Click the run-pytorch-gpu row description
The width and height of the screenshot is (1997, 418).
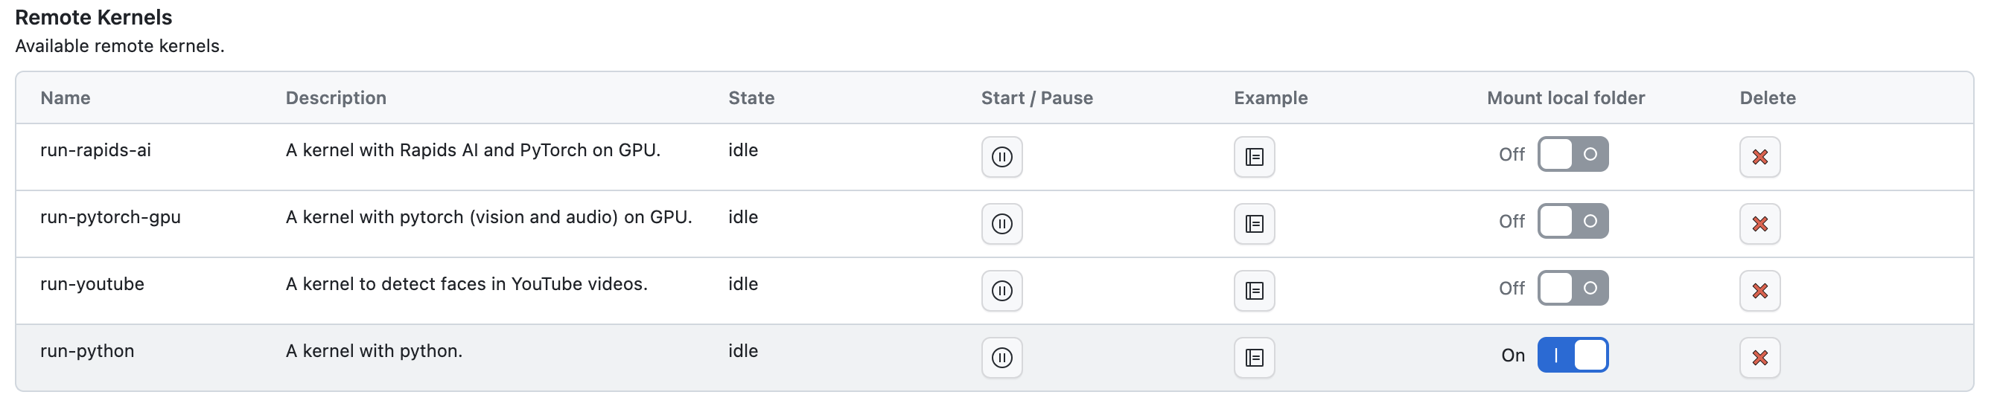tap(488, 217)
